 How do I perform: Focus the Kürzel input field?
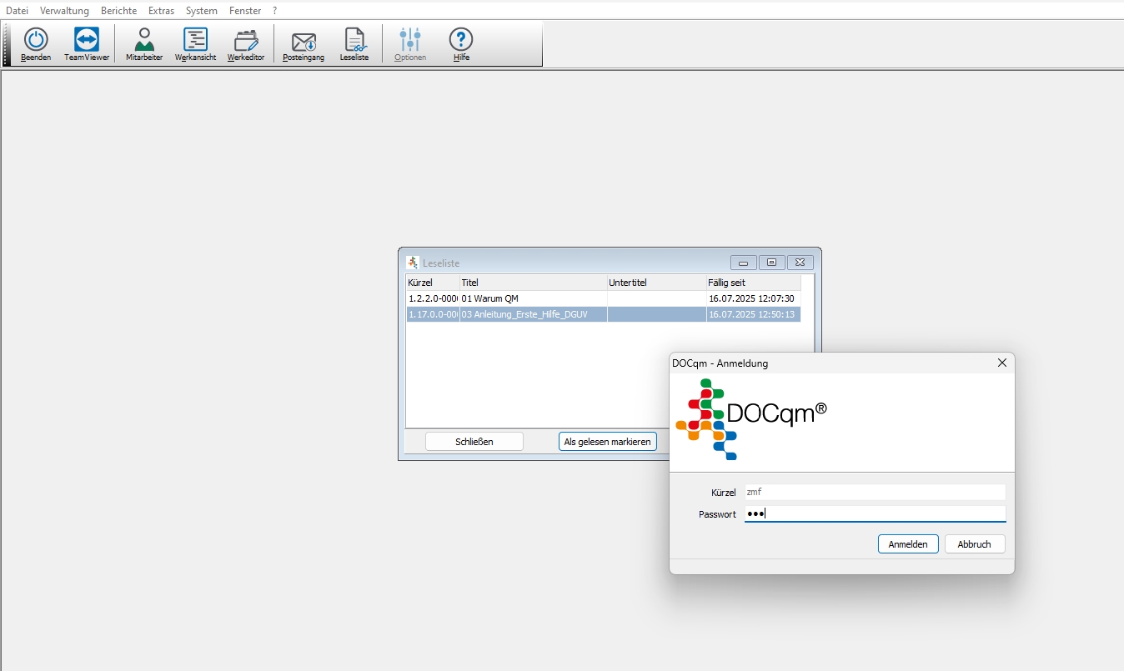click(875, 492)
